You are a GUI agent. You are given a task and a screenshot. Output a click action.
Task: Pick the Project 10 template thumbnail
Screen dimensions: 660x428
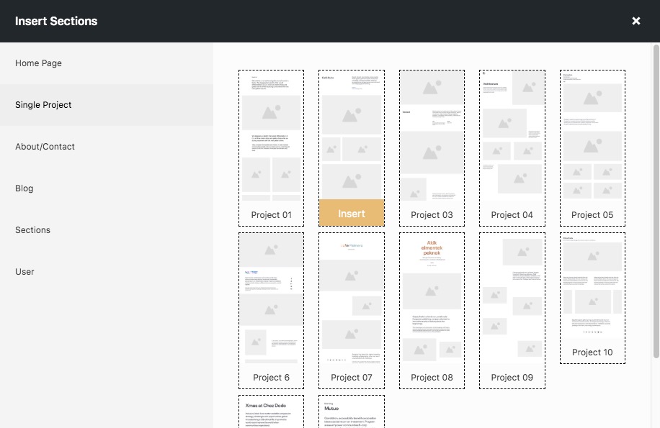pos(592,299)
